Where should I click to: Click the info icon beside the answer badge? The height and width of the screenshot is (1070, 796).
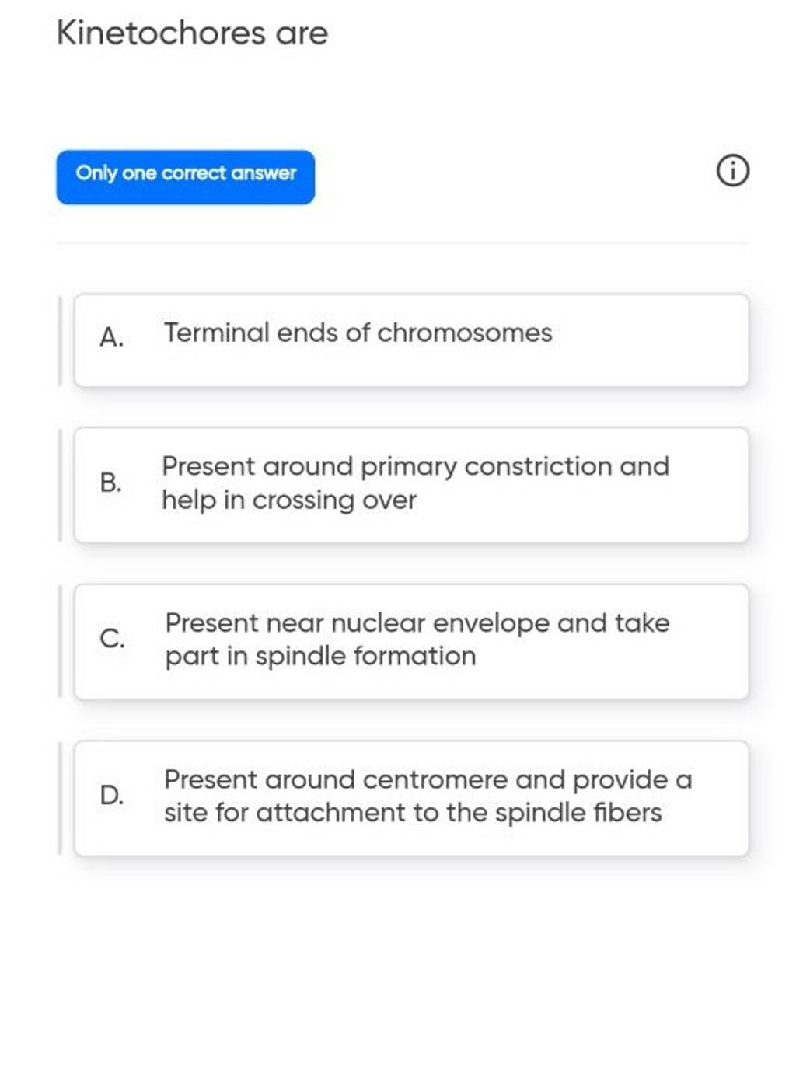pyautogui.click(x=732, y=171)
